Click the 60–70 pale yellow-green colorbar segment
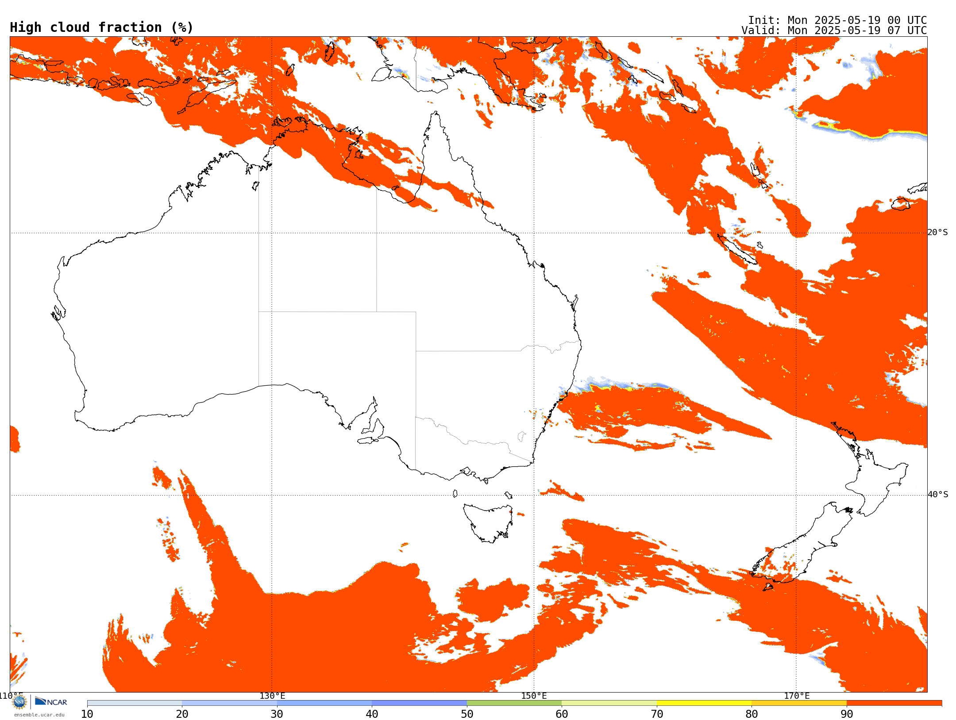956x720 pixels. click(x=609, y=703)
